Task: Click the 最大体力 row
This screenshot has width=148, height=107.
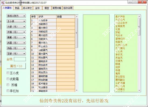Action: coord(53,43)
